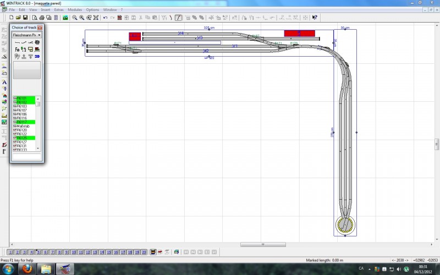Select track Fl6117 in the list
Screen dimensions: 440x275
[x=24, y=122]
